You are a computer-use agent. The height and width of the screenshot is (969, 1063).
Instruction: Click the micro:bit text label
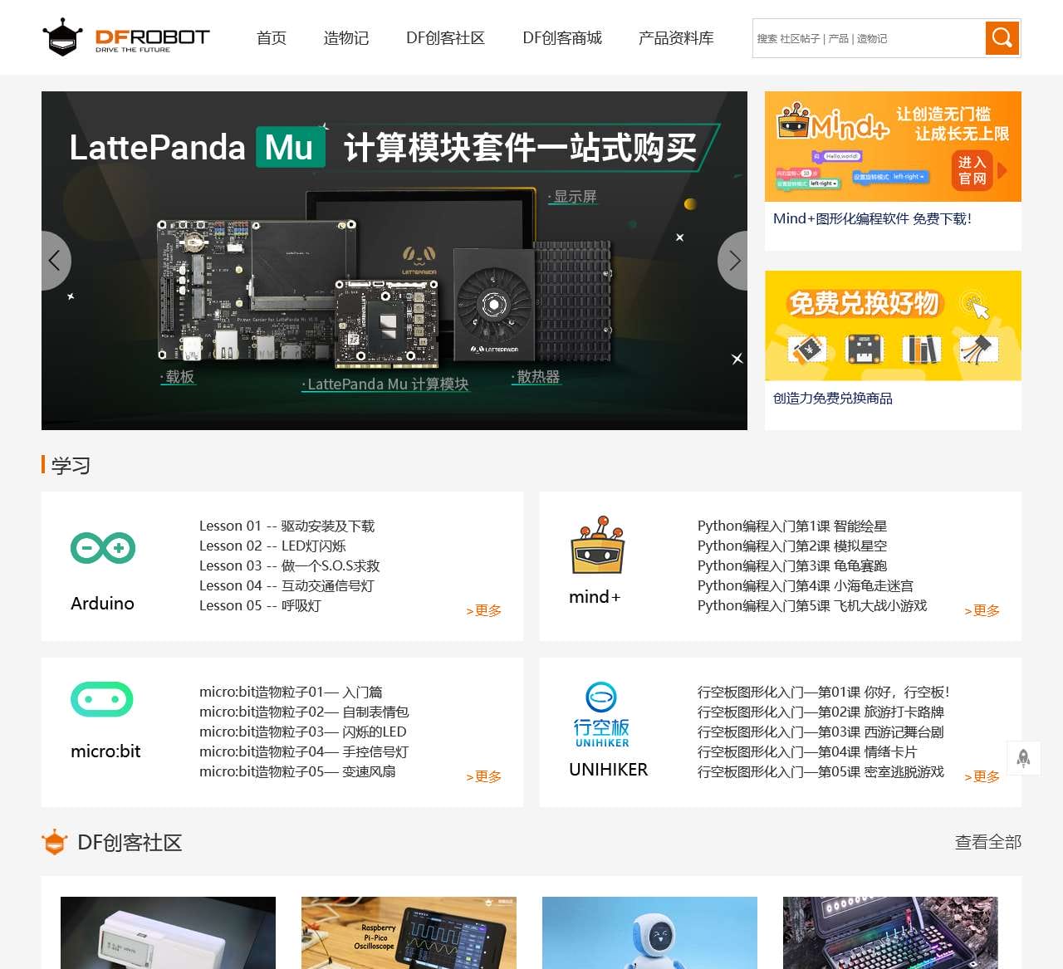105,751
